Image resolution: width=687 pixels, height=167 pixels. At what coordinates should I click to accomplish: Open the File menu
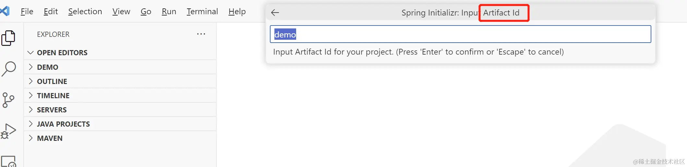27,12
